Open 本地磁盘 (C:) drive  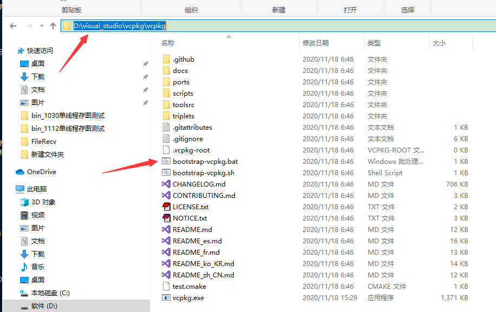tap(50, 293)
